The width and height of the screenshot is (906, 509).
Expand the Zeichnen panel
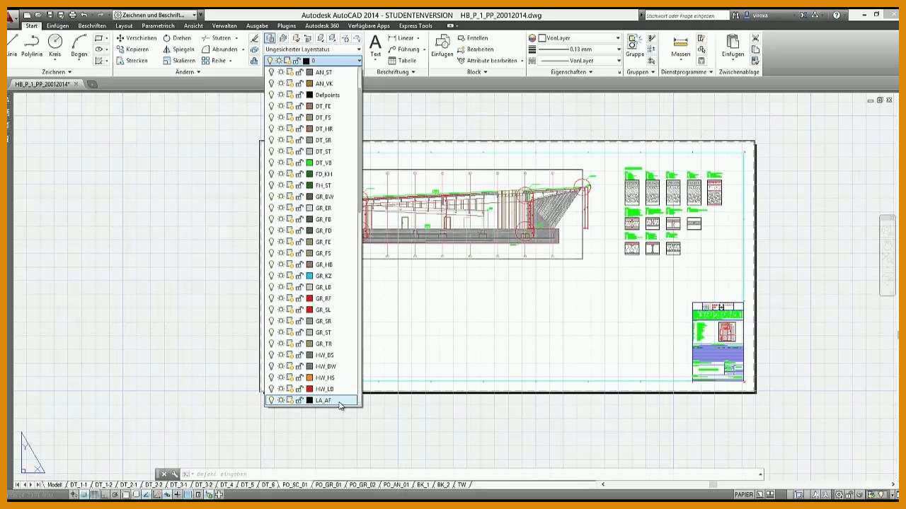pyautogui.click(x=57, y=72)
